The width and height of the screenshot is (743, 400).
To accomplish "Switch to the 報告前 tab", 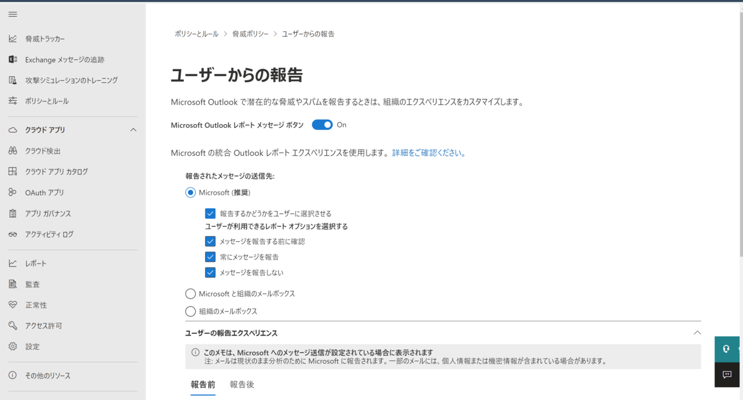I will tap(203, 385).
